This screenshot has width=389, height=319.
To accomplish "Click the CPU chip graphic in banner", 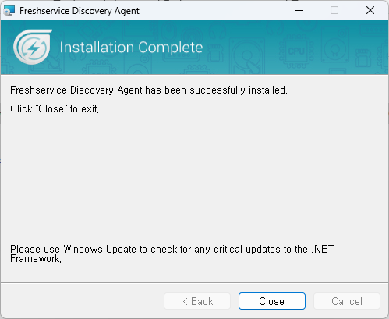I will click(x=296, y=51).
